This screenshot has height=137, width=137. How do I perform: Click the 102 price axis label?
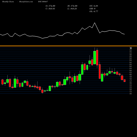pyautogui.click(x=130, y=94)
